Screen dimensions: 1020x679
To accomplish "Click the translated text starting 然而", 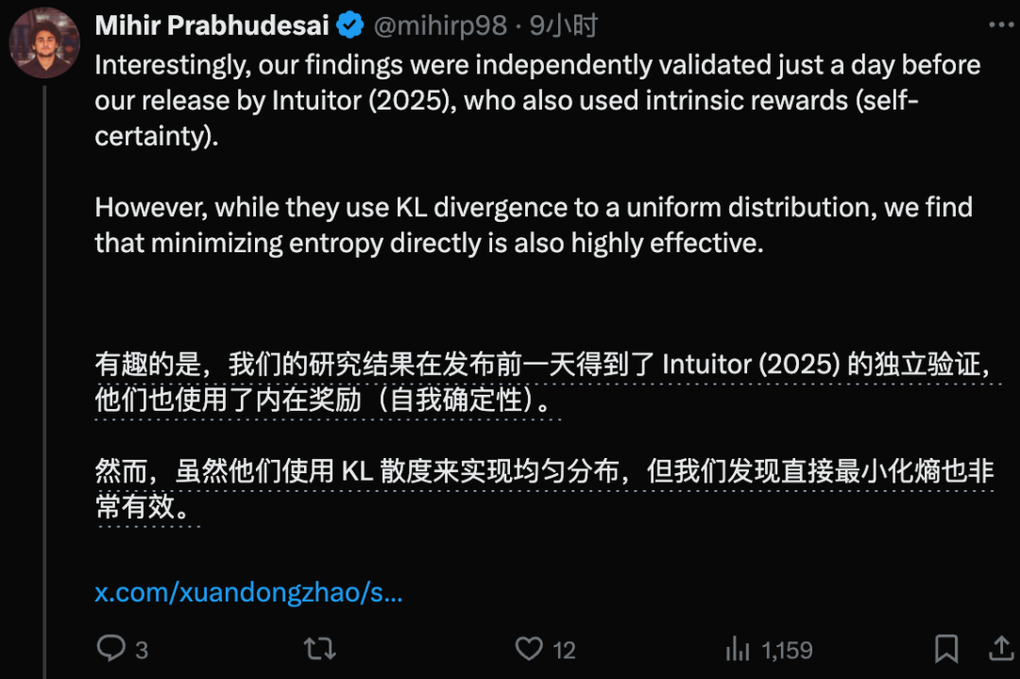I will coord(544,488).
